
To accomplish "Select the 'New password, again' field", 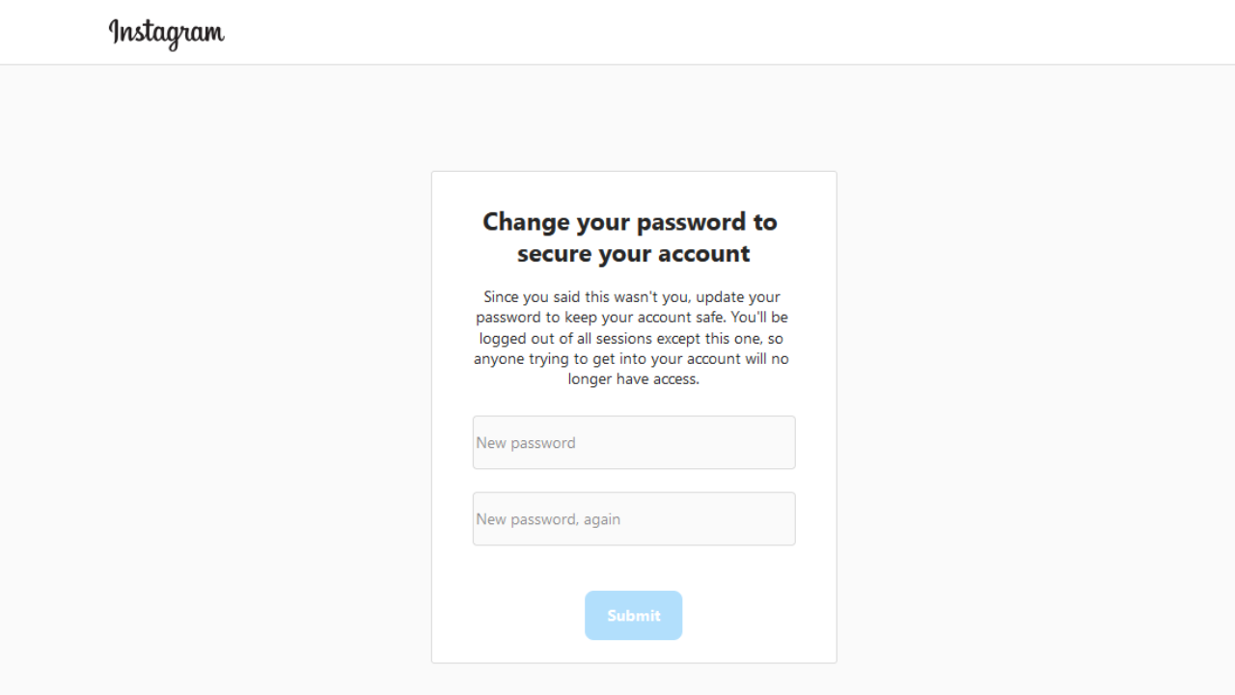I will click(634, 518).
